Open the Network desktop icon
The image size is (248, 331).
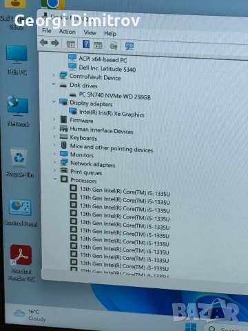[x=18, y=111]
